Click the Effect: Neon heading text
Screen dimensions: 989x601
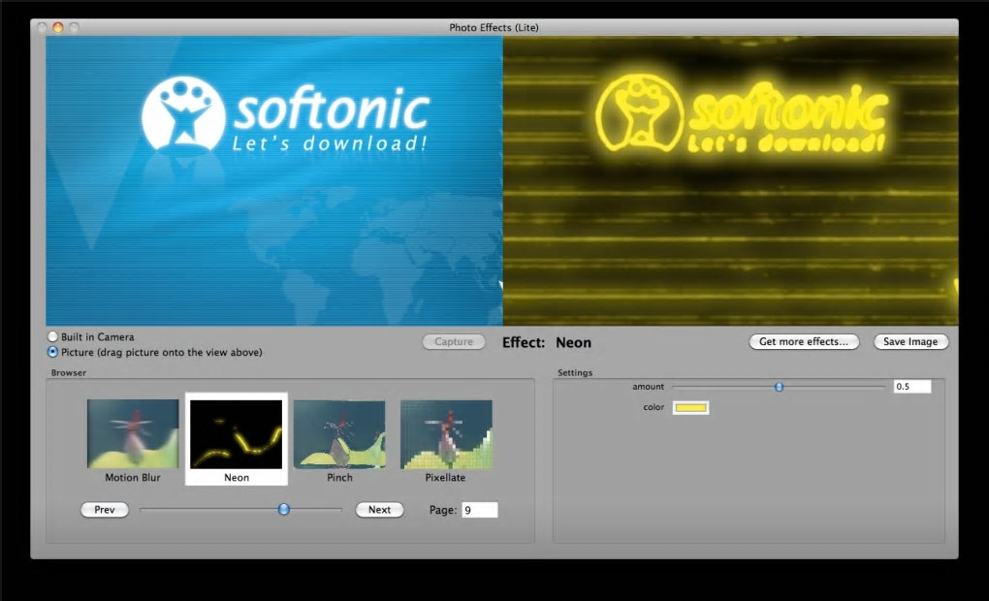(x=547, y=342)
